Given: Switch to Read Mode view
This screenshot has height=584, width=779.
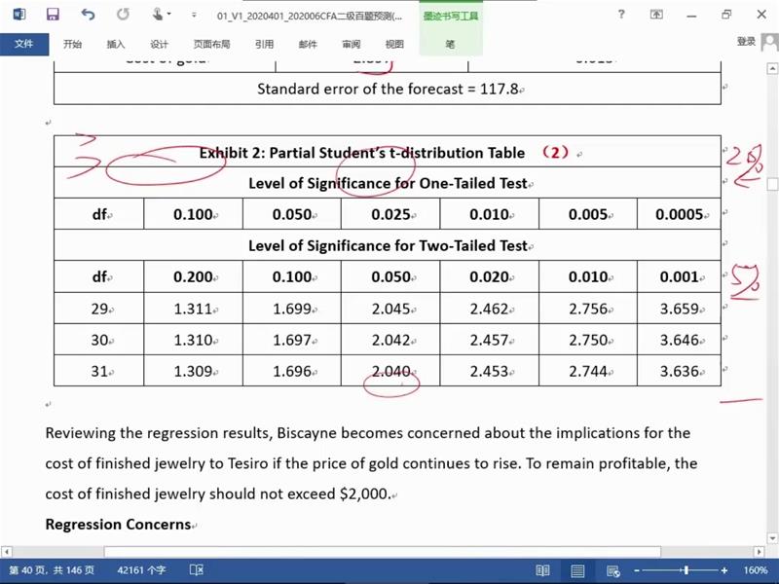Looking at the screenshot, I should coord(543,570).
